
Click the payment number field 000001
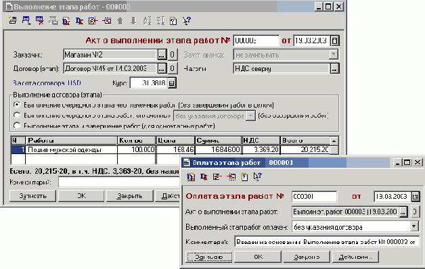click(x=315, y=197)
